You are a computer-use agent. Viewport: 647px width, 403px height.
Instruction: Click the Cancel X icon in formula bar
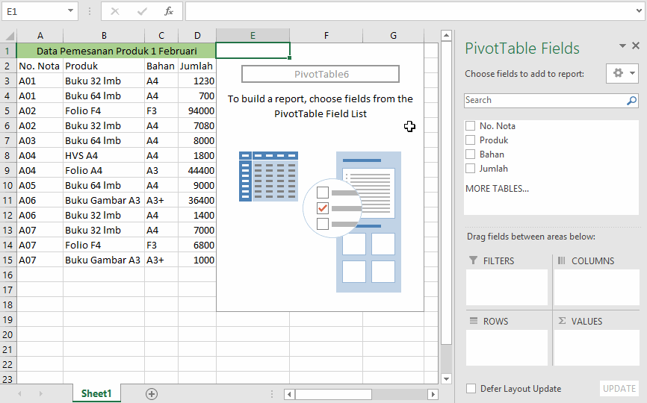[115, 11]
